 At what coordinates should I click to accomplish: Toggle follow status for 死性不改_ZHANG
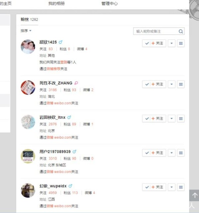[154, 84]
